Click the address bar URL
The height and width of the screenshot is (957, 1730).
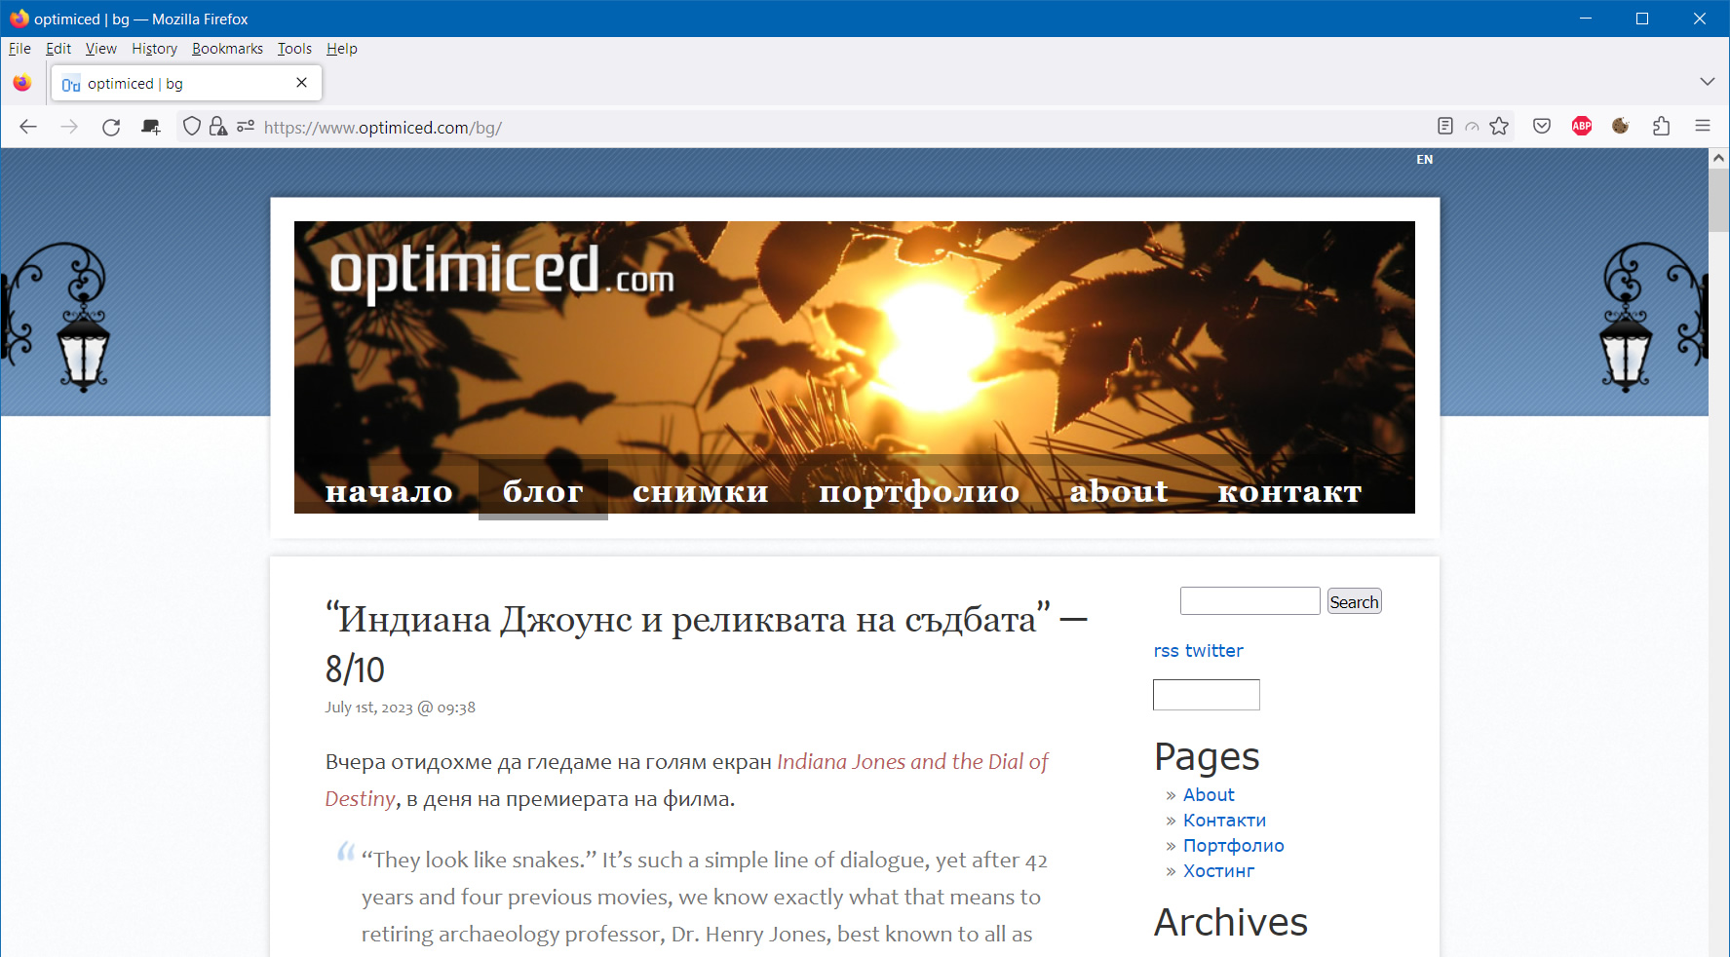click(382, 128)
